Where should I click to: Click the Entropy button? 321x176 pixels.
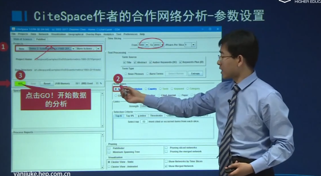[195, 73]
